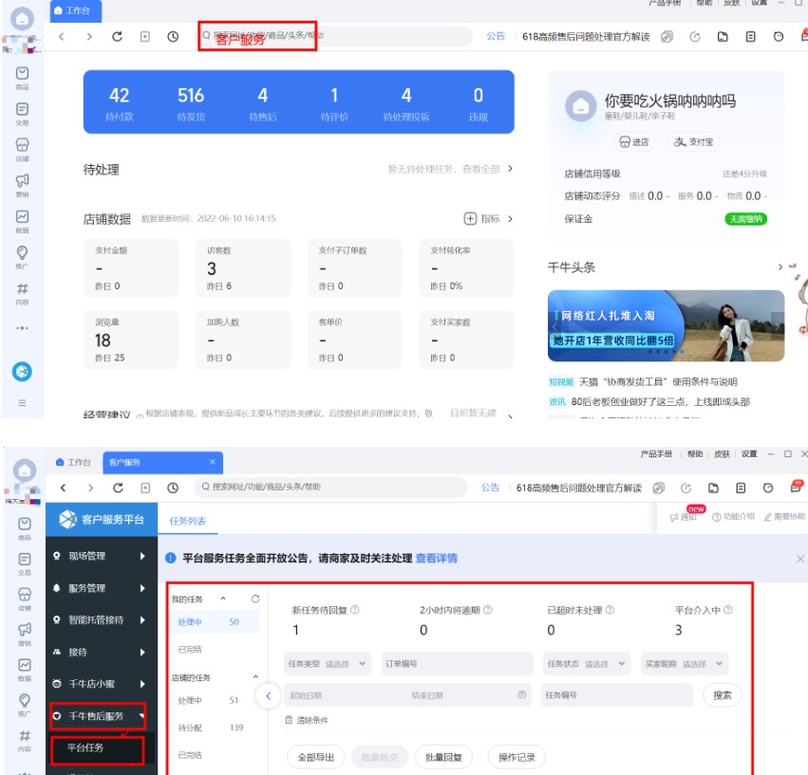The height and width of the screenshot is (775, 808).
Task: Go back in top window browser bar
Action: coord(62,37)
